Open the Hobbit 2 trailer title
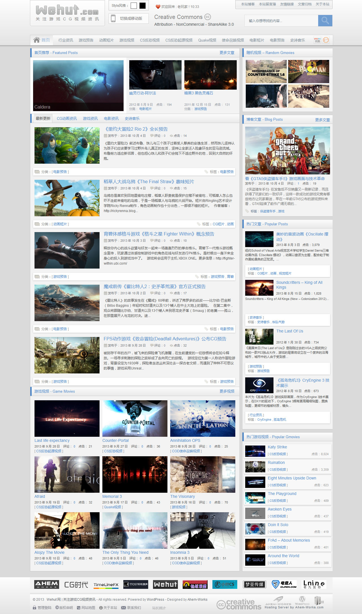This screenshot has height=614, width=362. click(154, 286)
